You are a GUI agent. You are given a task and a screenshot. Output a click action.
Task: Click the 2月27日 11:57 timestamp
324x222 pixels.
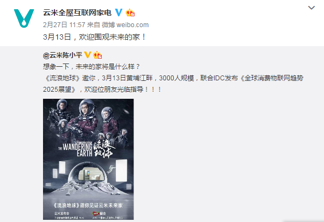click(x=64, y=25)
